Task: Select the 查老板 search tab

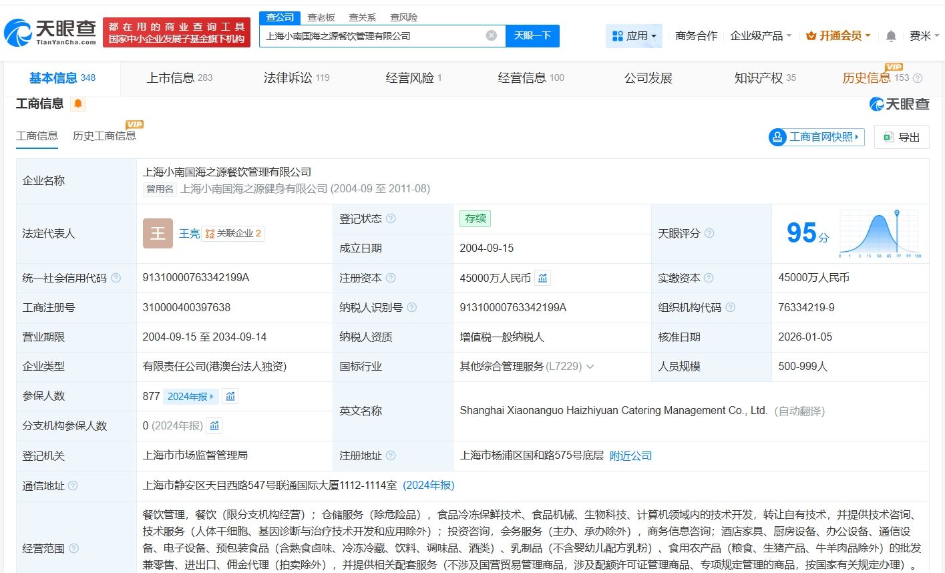Action: point(322,17)
